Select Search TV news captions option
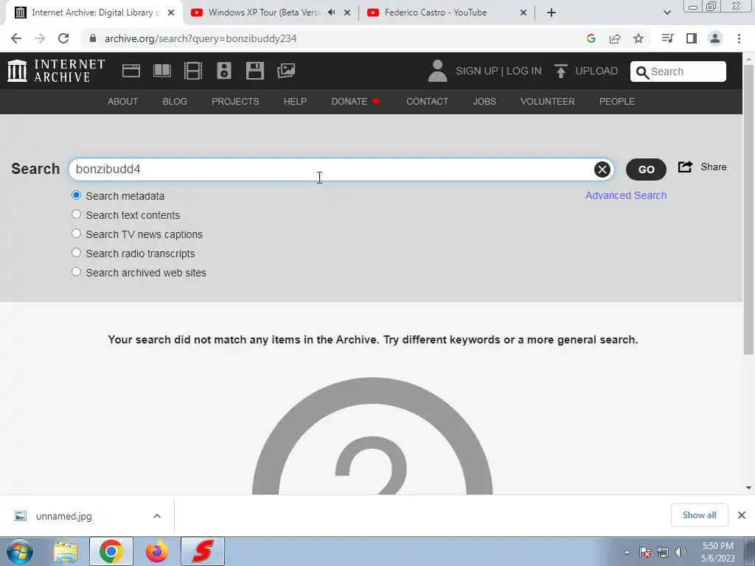Viewport: 755px width, 566px height. (x=76, y=234)
